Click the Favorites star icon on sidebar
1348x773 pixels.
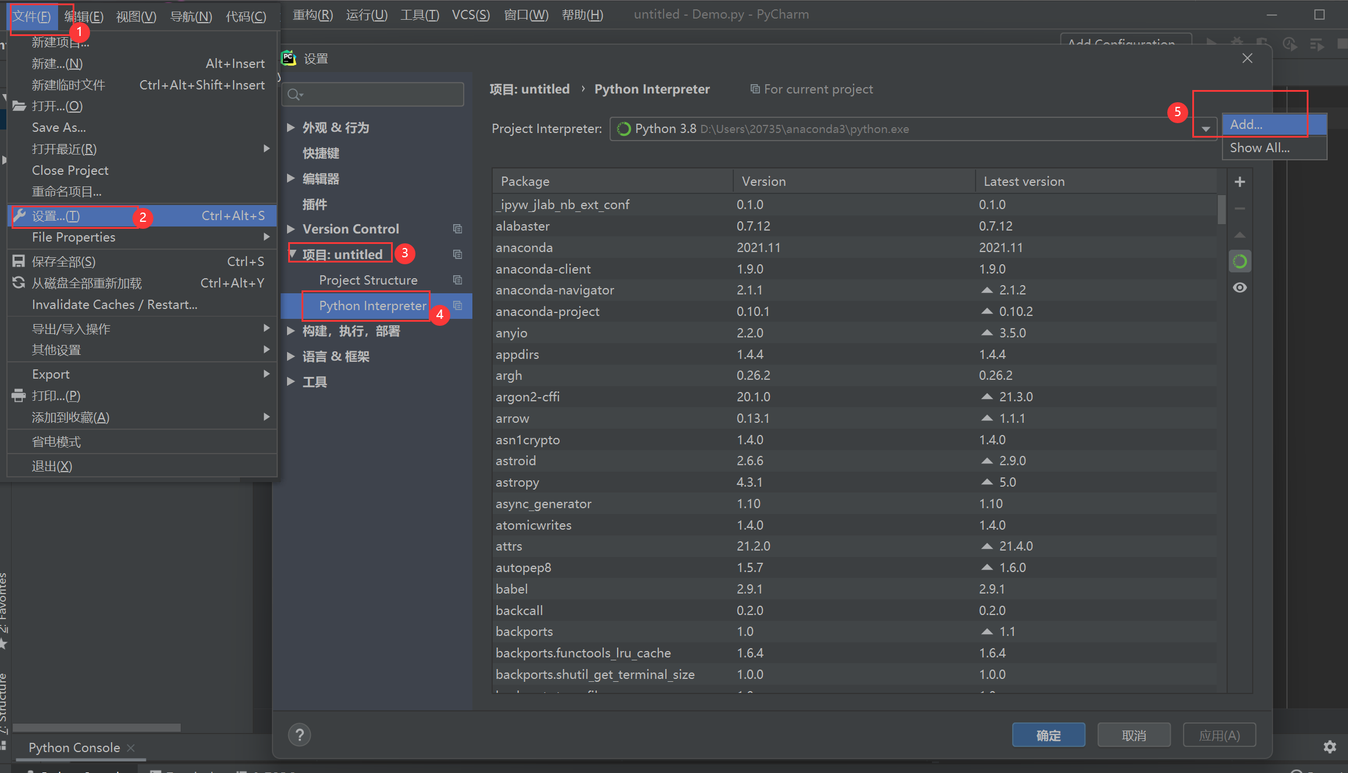click(x=3, y=643)
